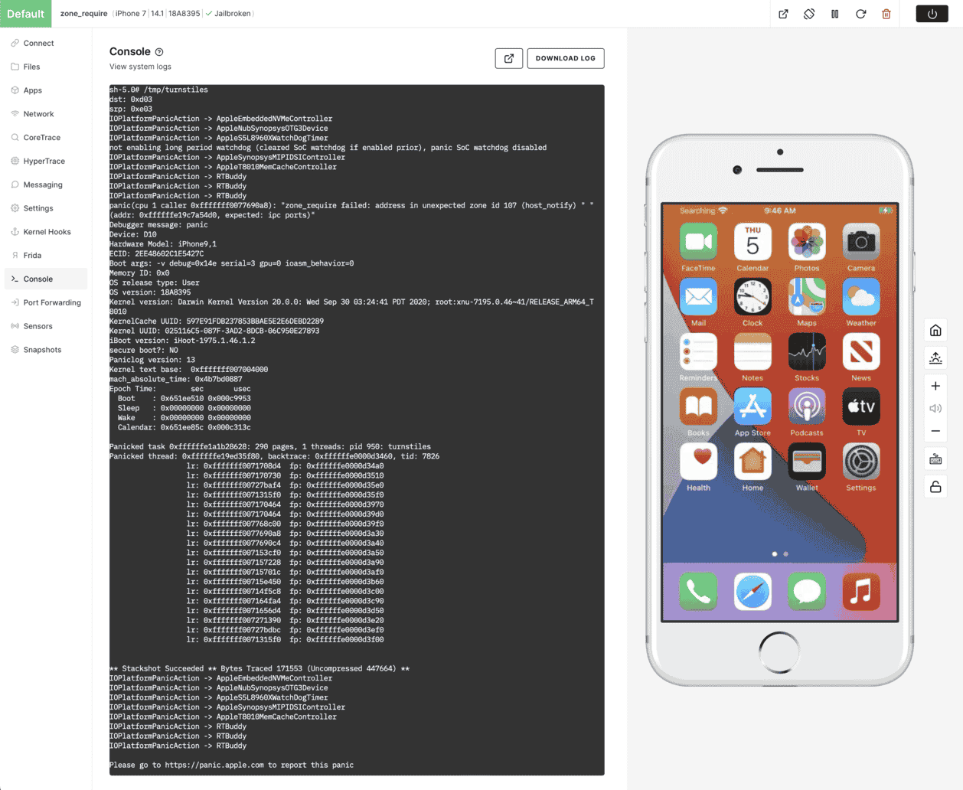Open the Default project selector

pos(25,13)
